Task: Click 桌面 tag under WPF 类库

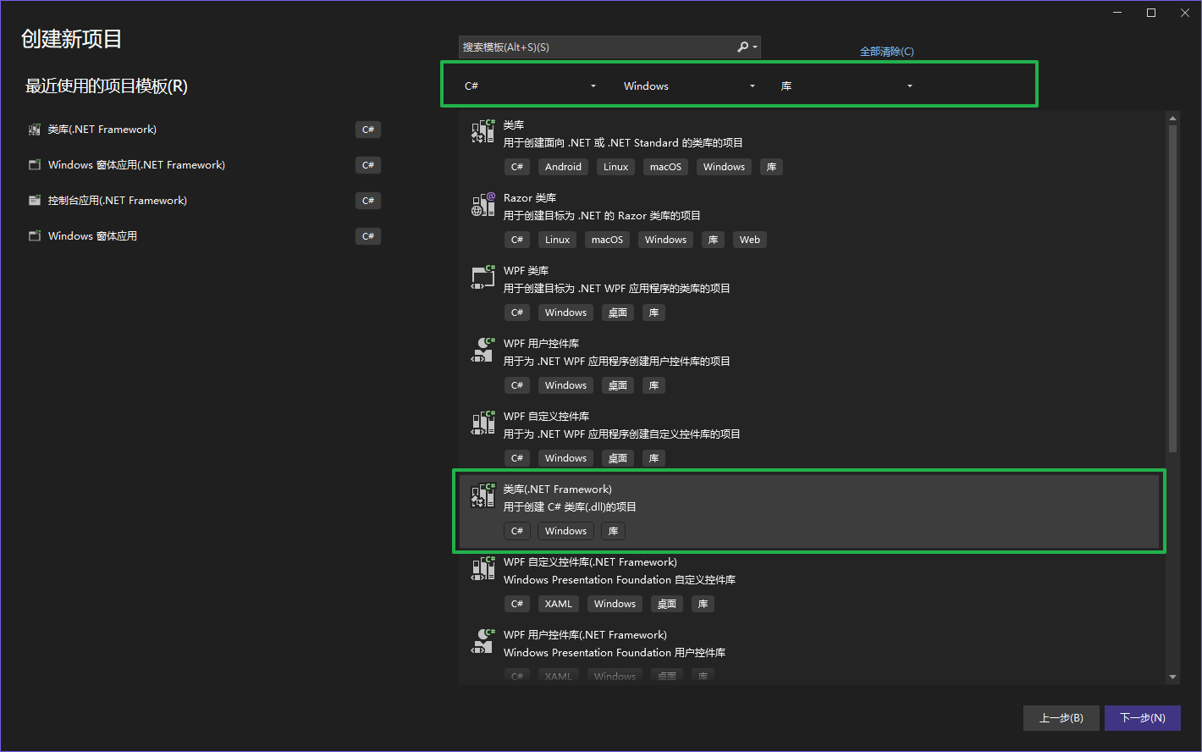Action: pyautogui.click(x=618, y=312)
